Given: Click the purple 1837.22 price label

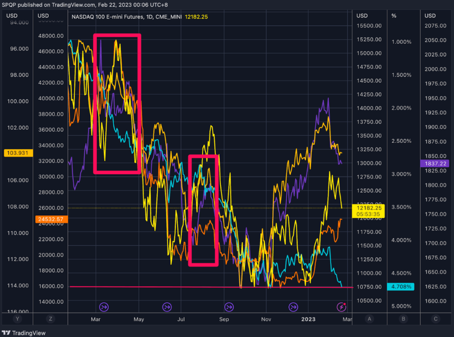Looking at the screenshot, I should [435, 163].
